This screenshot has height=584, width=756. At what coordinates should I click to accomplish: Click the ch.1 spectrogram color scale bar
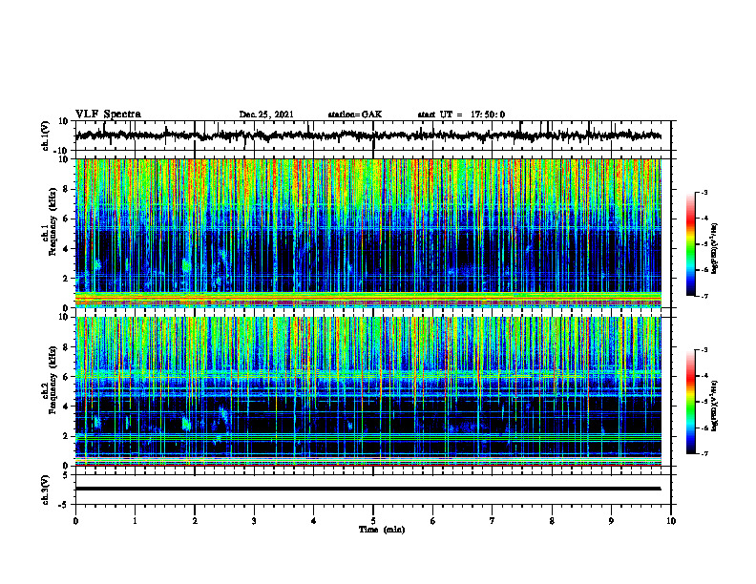tap(691, 244)
